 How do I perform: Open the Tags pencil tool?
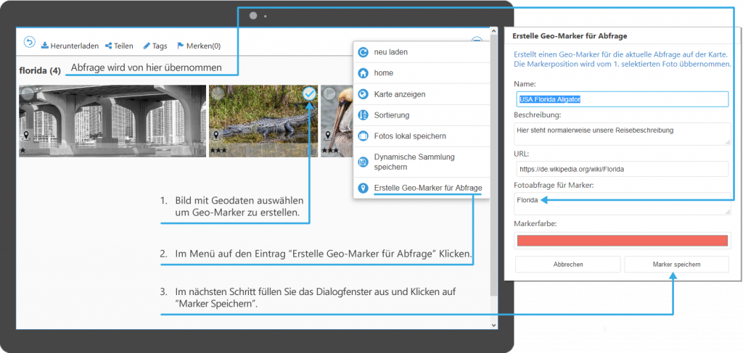coord(147,46)
